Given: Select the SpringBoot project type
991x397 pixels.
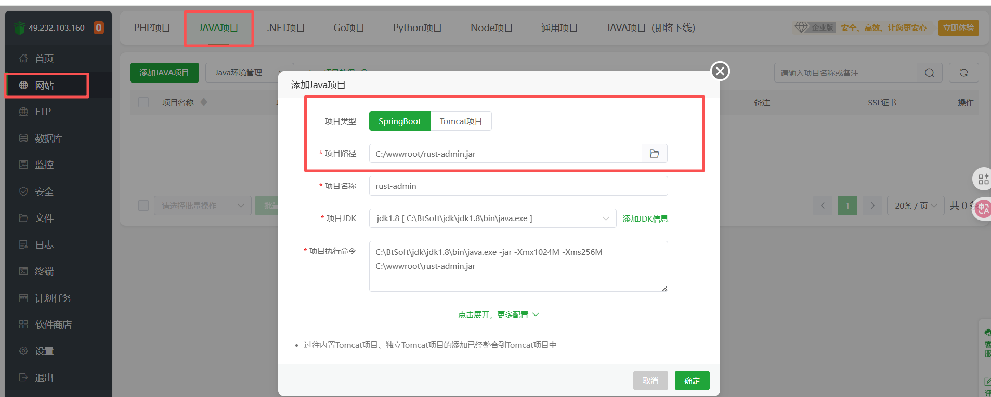Looking at the screenshot, I should (x=399, y=121).
